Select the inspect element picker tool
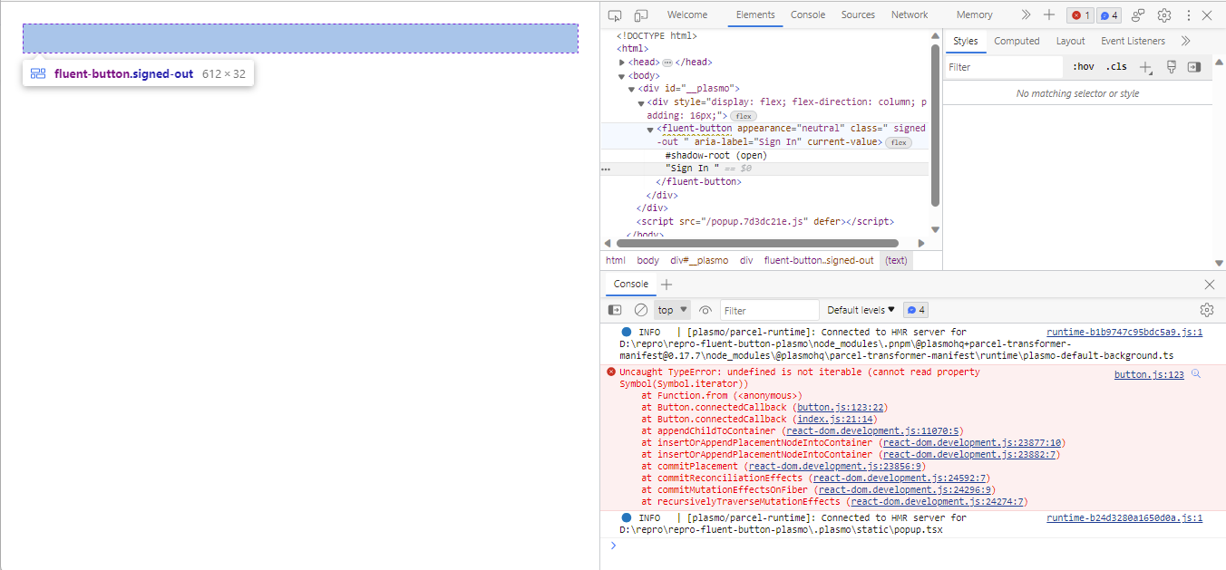This screenshot has height=570, width=1226. 615,14
